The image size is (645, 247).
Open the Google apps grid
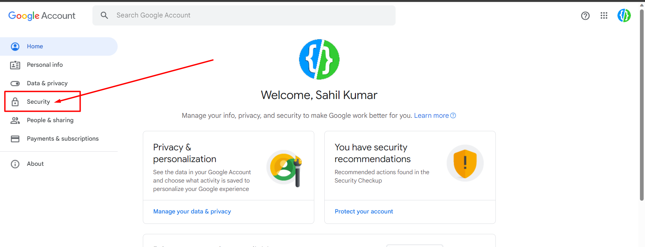[604, 15]
